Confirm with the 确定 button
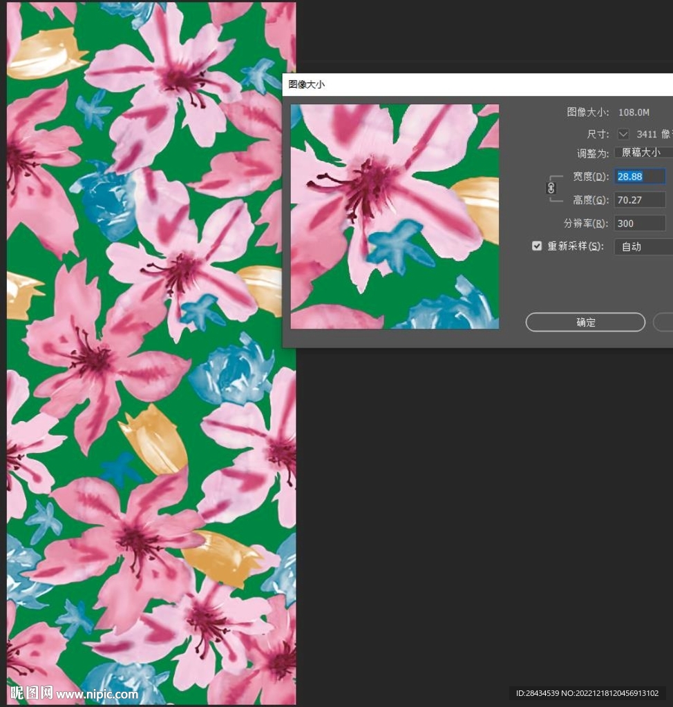This screenshot has width=673, height=707. [x=585, y=322]
